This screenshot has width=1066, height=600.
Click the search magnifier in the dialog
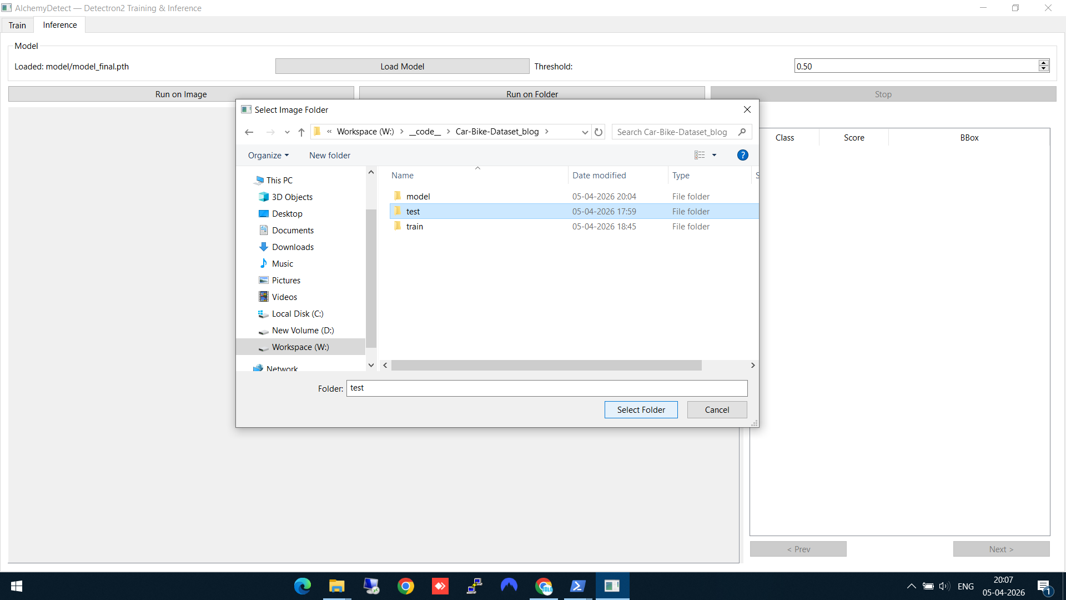(x=742, y=132)
